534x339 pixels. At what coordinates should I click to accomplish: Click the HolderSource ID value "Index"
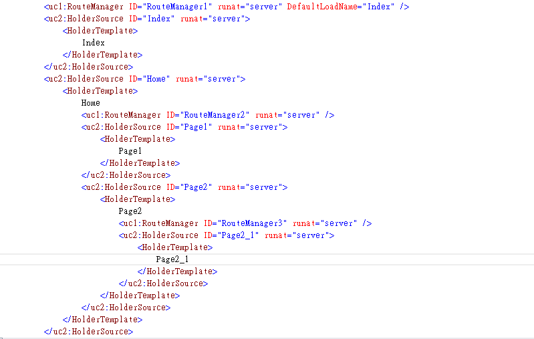(158, 19)
